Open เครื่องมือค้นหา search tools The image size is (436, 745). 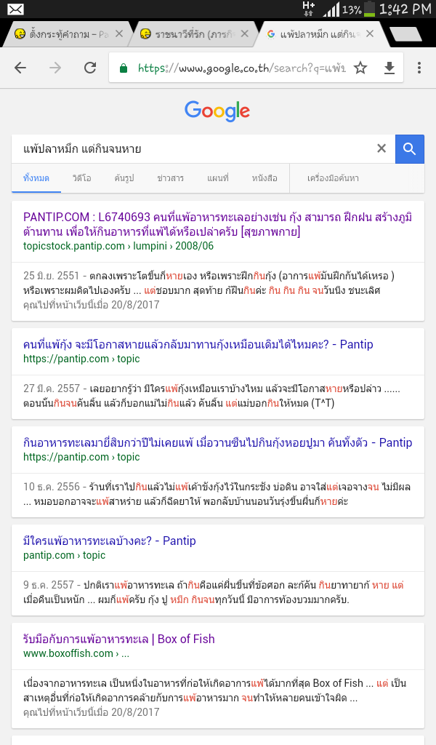point(333,178)
